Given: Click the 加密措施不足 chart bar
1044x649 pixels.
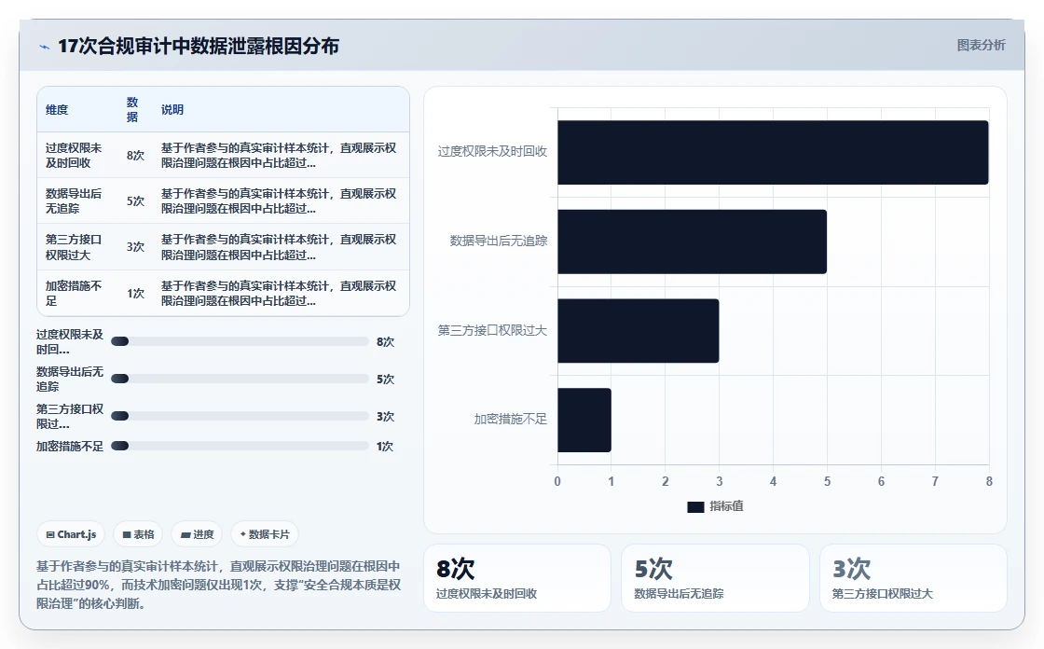Looking at the screenshot, I should pyautogui.click(x=584, y=421).
